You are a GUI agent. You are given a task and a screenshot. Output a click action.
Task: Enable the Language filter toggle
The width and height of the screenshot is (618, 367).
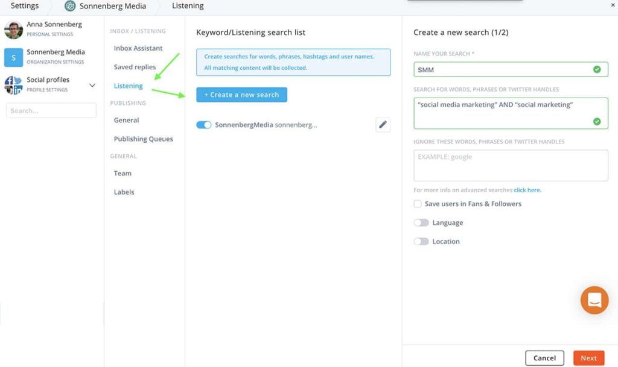point(421,223)
